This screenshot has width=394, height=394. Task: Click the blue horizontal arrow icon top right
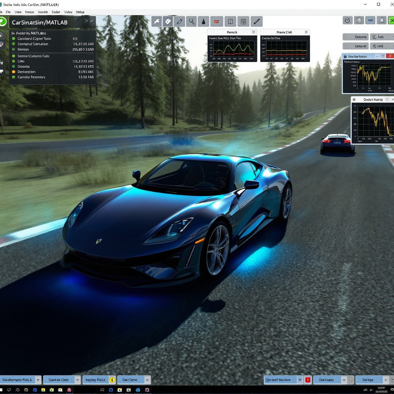pyautogui.click(x=370, y=20)
